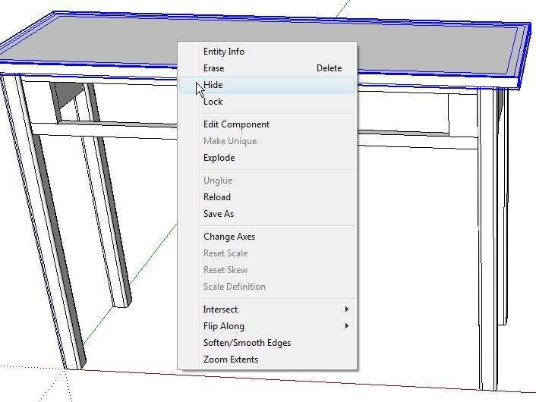Click Explode in the context menu
The height and width of the screenshot is (402, 536).
[267, 158]
